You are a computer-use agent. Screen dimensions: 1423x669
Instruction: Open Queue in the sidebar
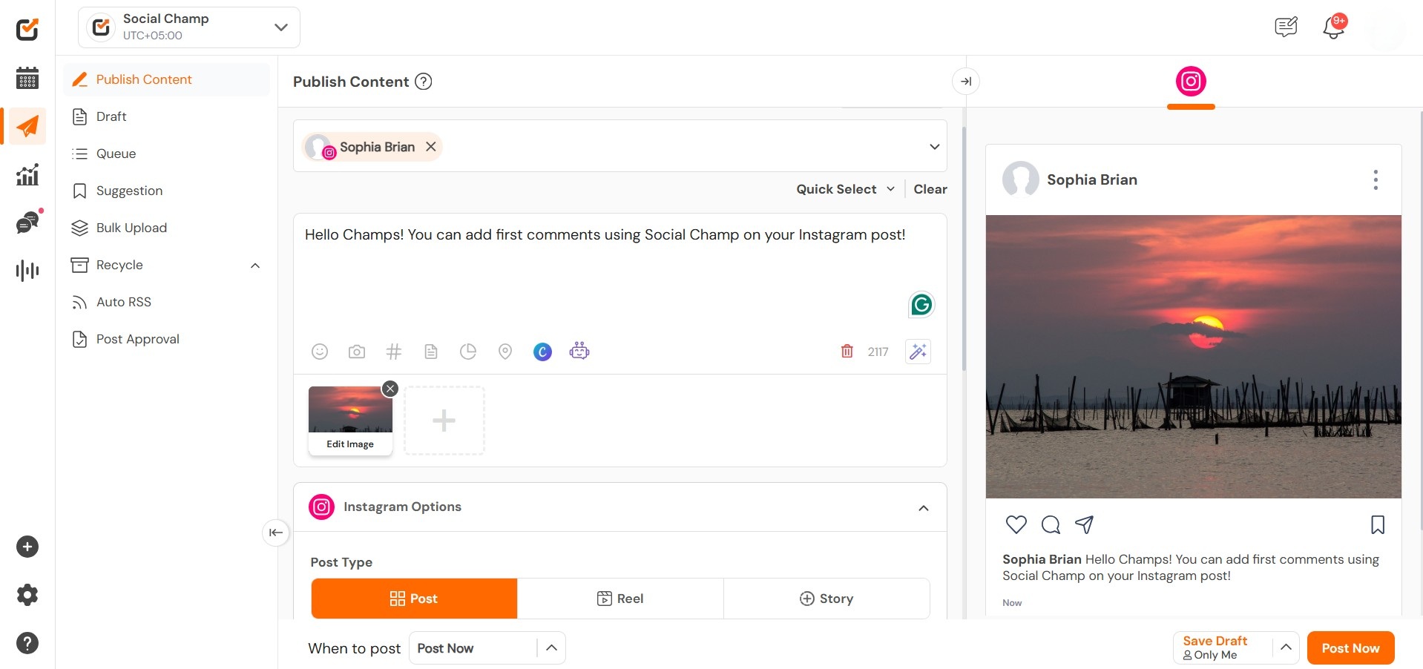pyautogui.click(x=116, y=154)
